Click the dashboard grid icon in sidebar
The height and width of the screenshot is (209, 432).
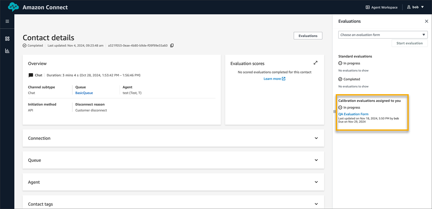click(x=7, y=39)
